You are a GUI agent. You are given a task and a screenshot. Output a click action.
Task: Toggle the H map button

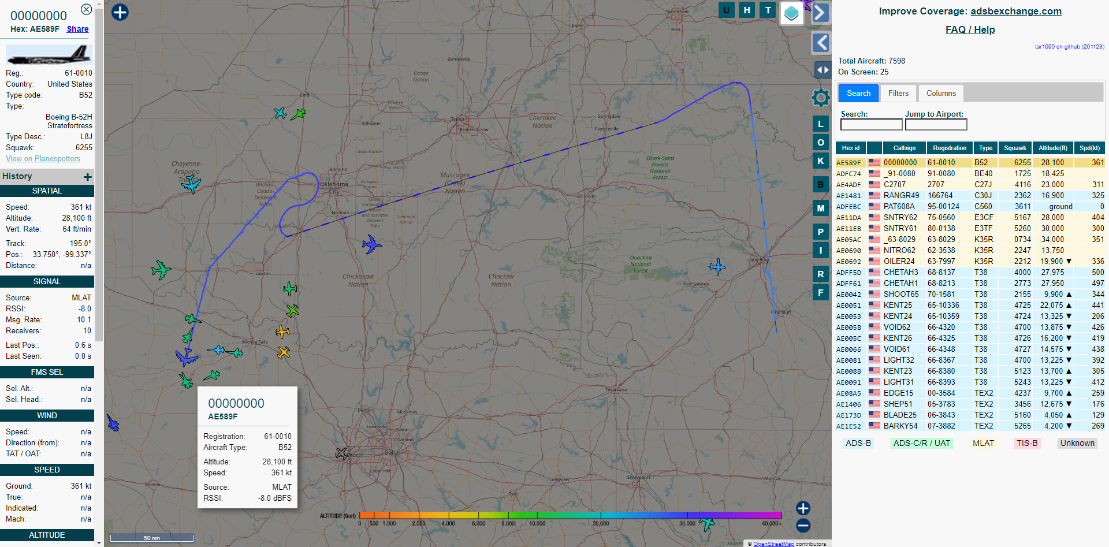coord(747,10)
